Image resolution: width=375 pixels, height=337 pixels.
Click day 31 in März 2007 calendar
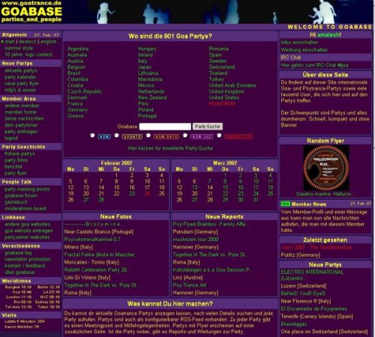click(x=256, y=200)
